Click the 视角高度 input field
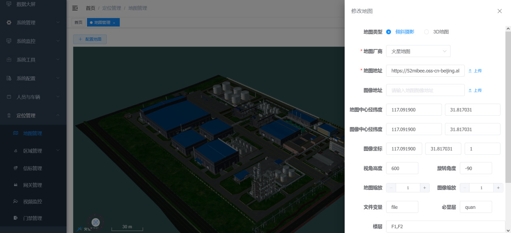The width and height of the screenshot is (511, 233). pos(402,168)
